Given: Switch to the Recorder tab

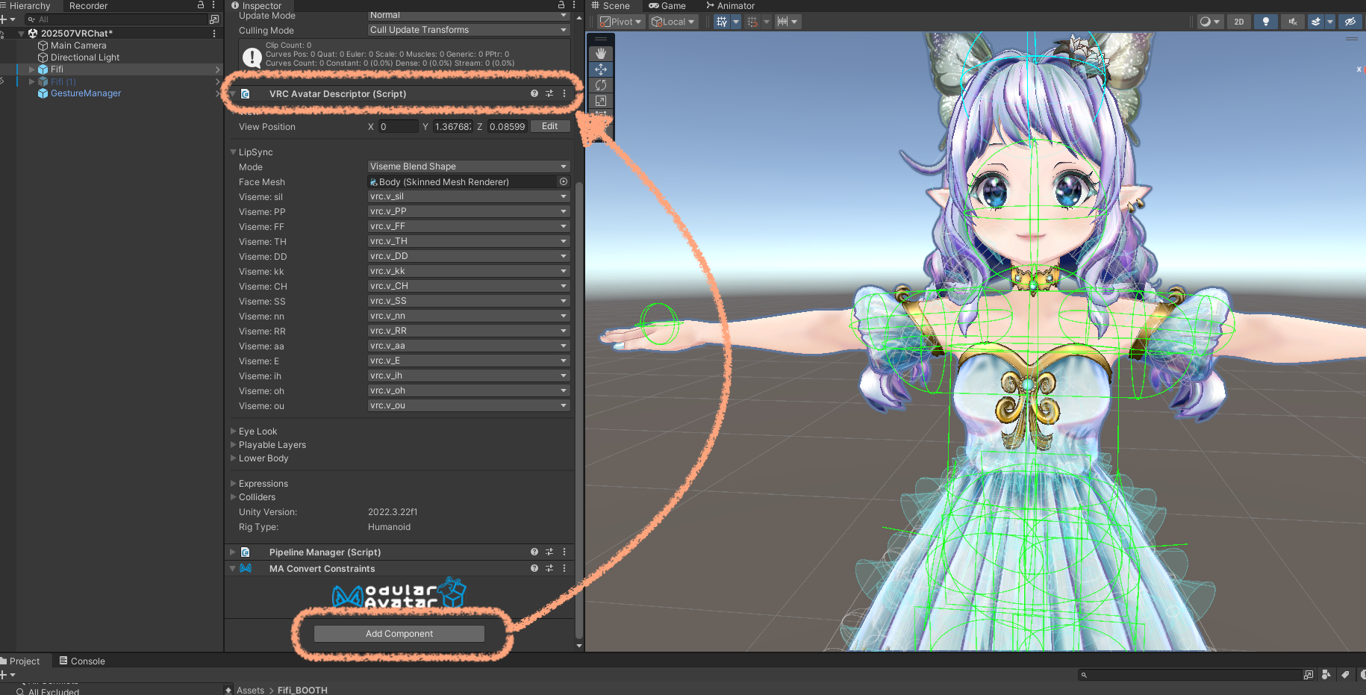Looking at the screenshot, I should coord(88,6).
